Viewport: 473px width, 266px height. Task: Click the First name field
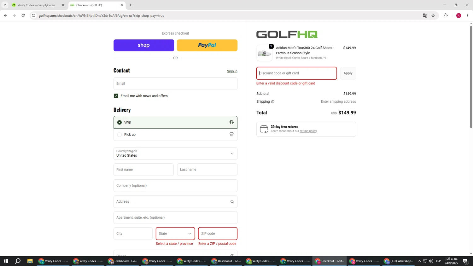(143, 170)
